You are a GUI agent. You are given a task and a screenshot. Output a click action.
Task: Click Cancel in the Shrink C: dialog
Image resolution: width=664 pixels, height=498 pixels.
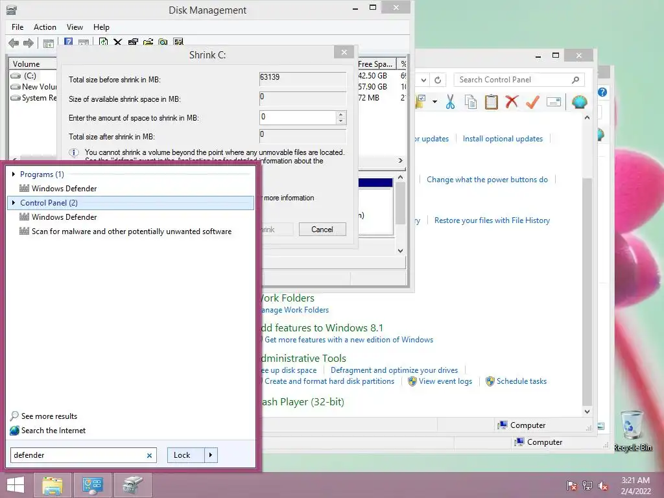322,230
